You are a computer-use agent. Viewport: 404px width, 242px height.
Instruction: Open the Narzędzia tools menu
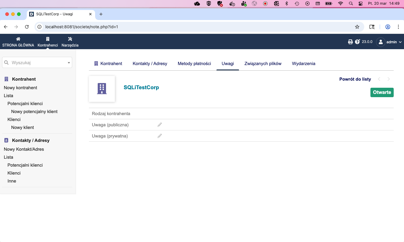pos(70,42)
